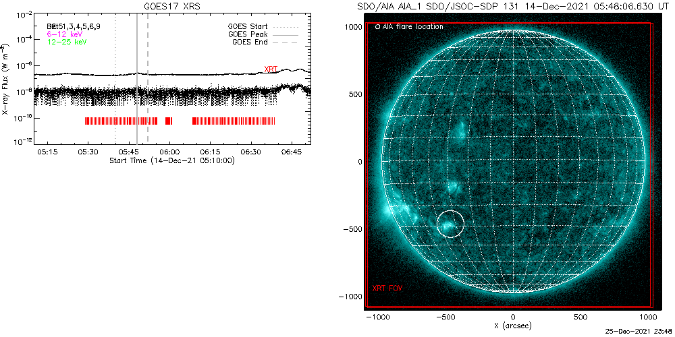Click the 06:45 time axis tick label
Screen dimensions: 675x337
[x=292, y=152]
